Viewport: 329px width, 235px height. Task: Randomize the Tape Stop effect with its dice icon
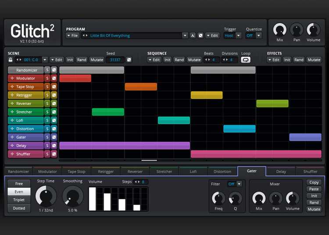point(54,87)
